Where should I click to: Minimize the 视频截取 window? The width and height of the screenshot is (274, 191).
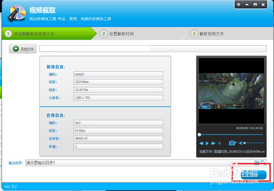point(247,5)
